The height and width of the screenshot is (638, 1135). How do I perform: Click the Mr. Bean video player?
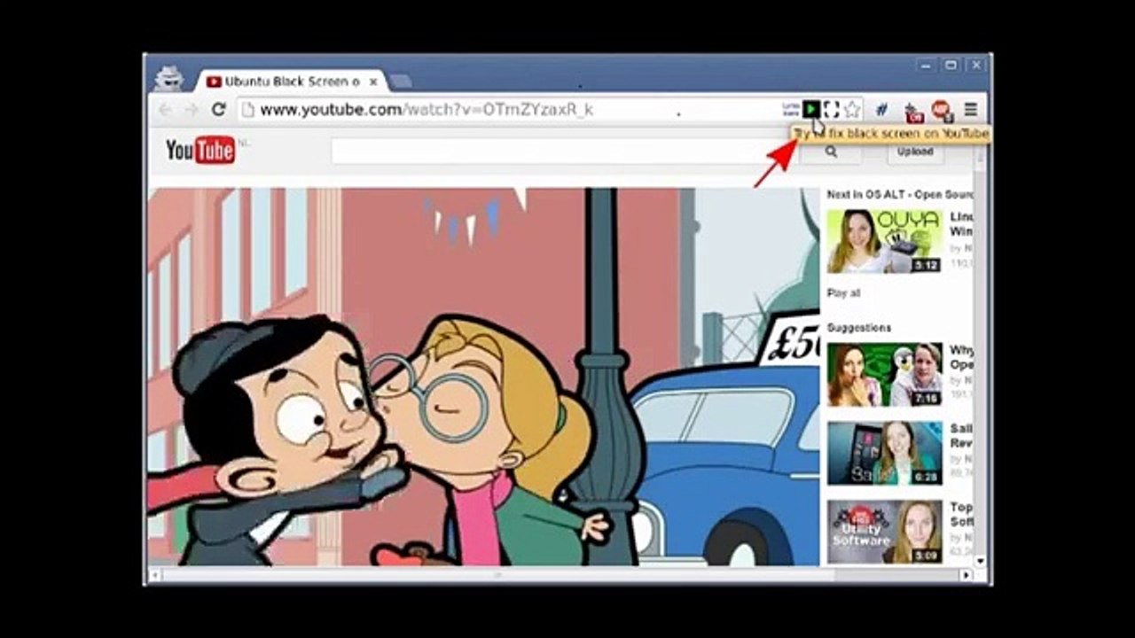[x=483, y=377]
